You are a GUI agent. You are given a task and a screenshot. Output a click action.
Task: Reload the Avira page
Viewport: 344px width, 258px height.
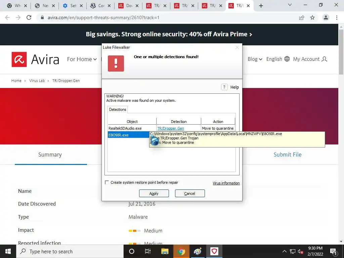coord(29,17)
